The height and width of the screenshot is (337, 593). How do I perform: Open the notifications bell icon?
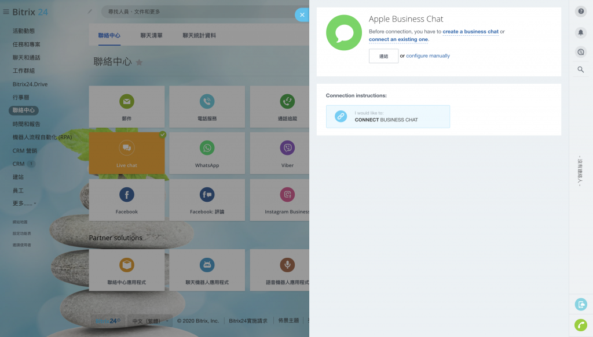tap(581, 32)
